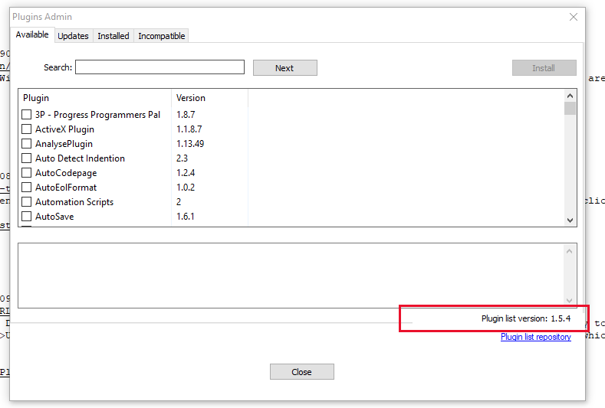Click version 1.8.7 cell

[x=186, y=114]
